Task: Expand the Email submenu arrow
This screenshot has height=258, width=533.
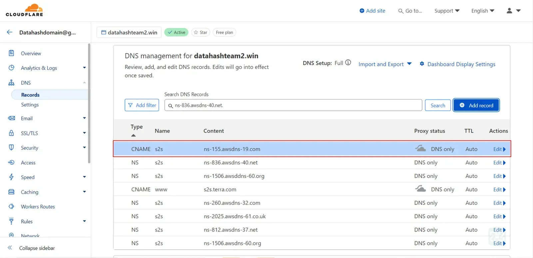Action: click(x=84, y=118)
